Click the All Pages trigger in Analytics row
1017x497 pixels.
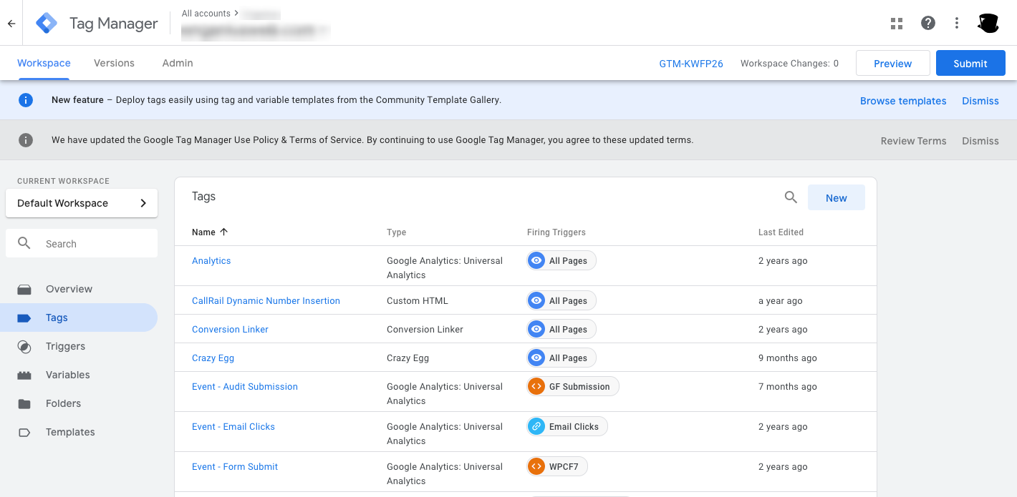[561, 260]
